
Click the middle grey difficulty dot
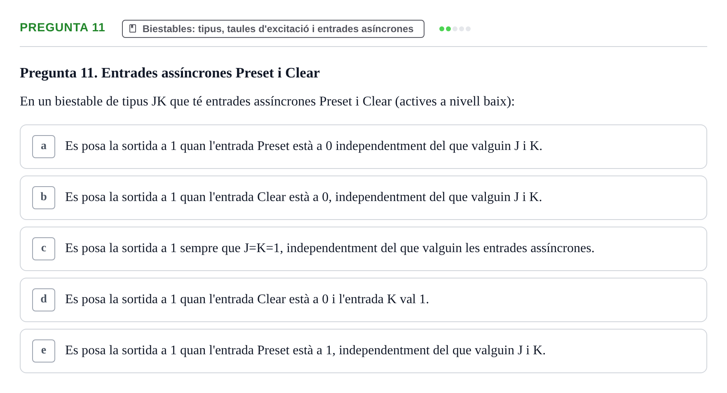click(462, 29)
